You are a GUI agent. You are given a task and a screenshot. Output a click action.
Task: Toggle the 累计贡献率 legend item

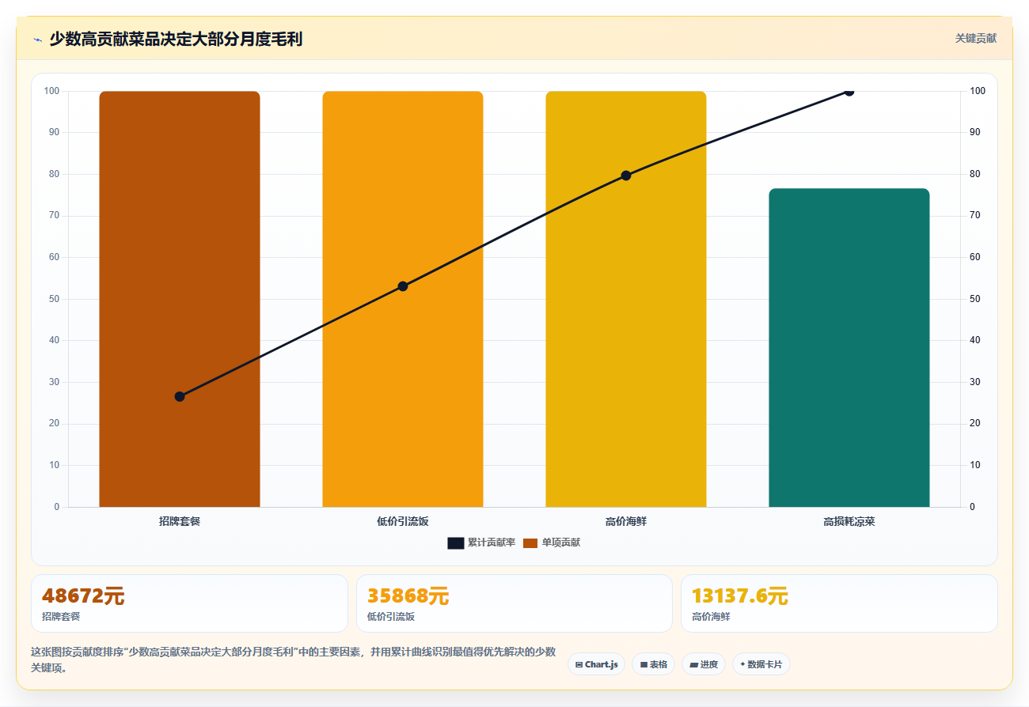point(481,543)
